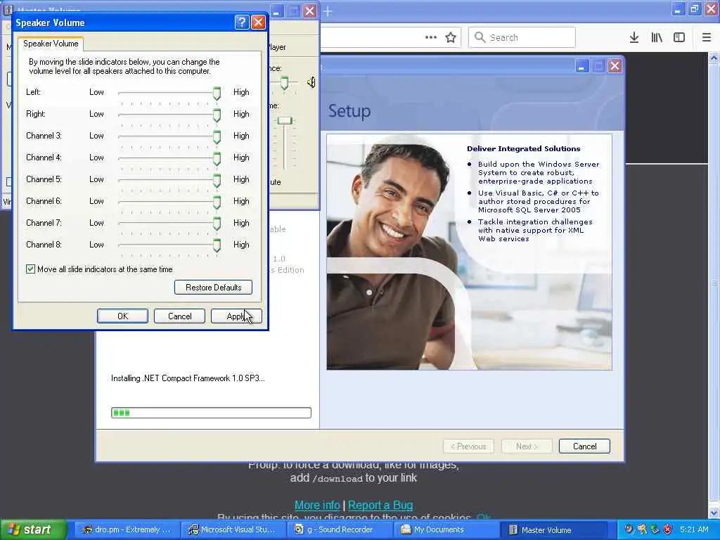Viewport: 720px width, 540px height.
Task: Open Firefox hamburger menu
Action: pos(707,37)
